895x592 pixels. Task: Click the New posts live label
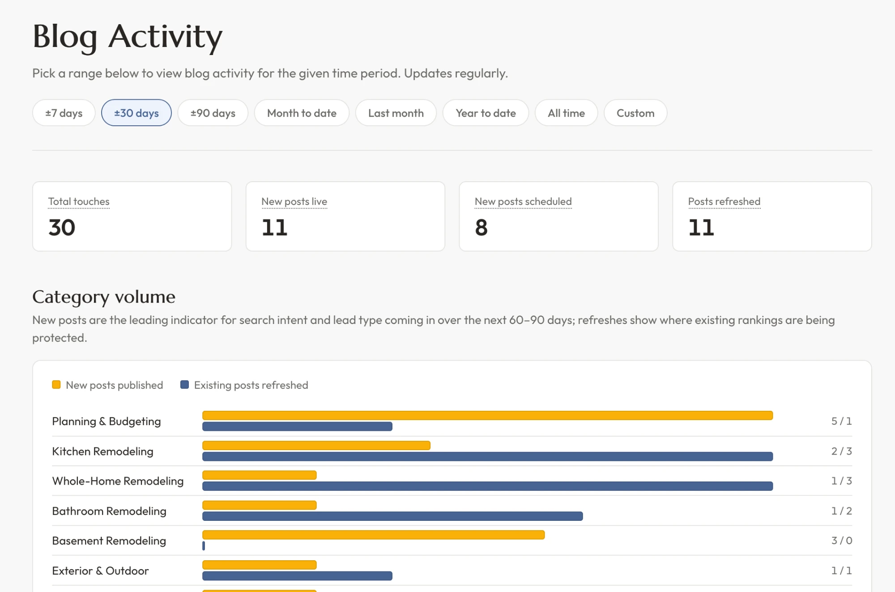coord(294,202)
